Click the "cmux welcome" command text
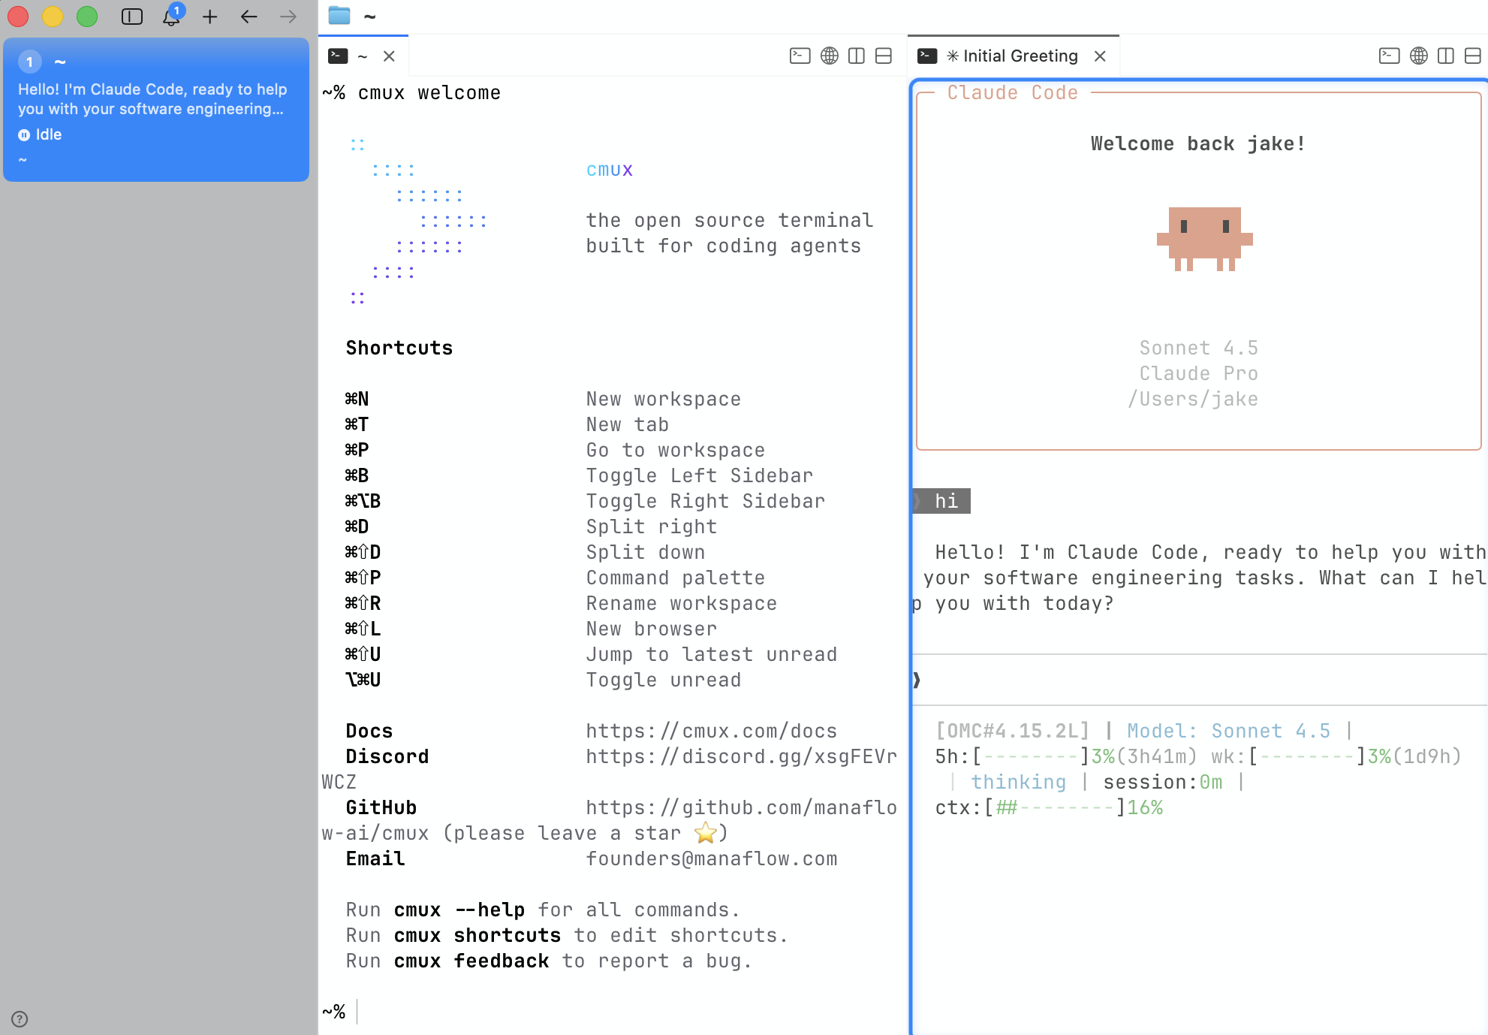The image size is (1488, 1035). click(429, 92)
